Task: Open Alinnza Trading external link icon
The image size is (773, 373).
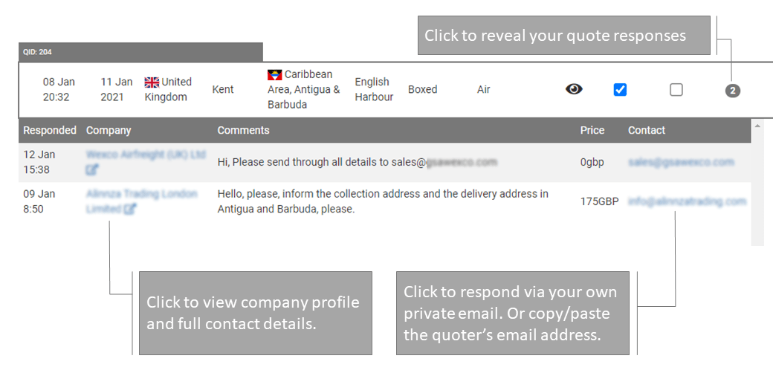Action: tap(130, 209)
